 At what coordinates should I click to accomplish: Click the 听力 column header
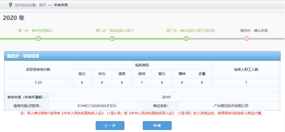click(x=102, y=74)
